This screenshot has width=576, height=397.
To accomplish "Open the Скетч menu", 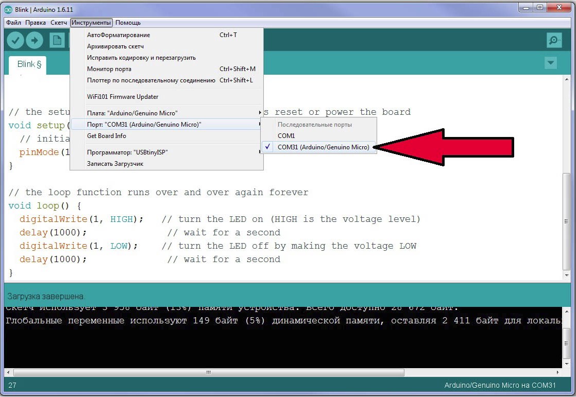I will point(59,23).
